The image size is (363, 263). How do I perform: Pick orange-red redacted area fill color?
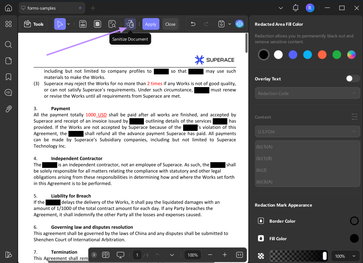(322, 54)
